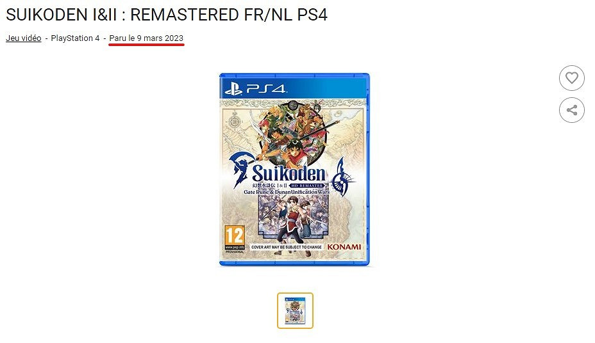Click the share icon button

pos(571,110)
